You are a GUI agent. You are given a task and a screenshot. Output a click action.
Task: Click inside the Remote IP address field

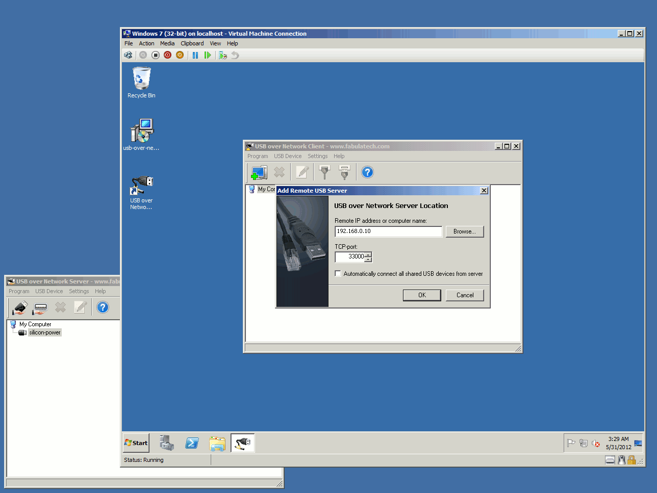[388, 231]
